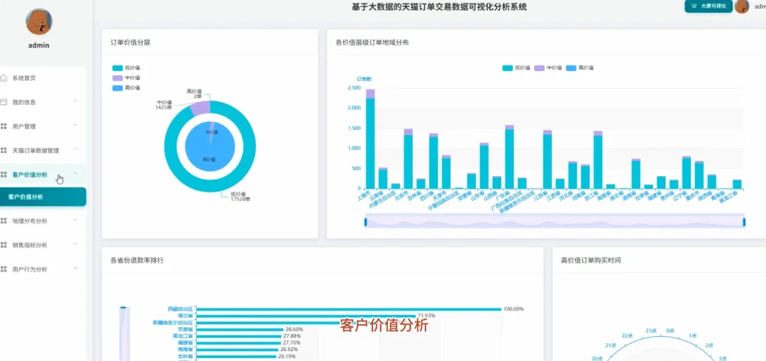The width and height of the screenshot is (766, 361).
Task: Click the card icon beside 我的信息
Action: 4,102
